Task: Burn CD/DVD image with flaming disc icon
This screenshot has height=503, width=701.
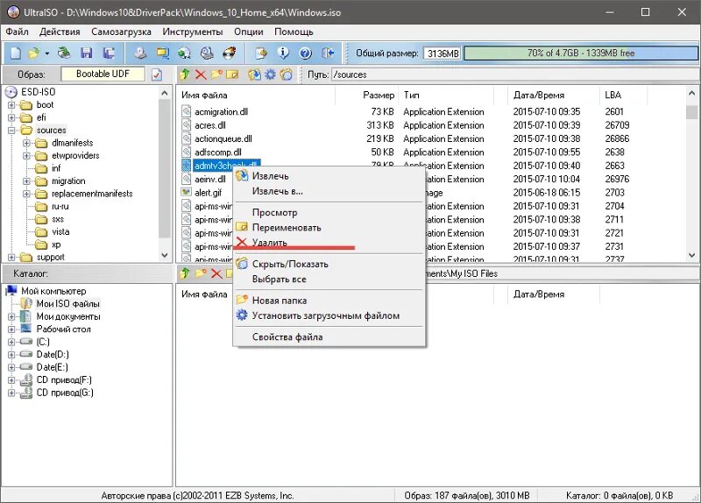Action: [230, 53]
